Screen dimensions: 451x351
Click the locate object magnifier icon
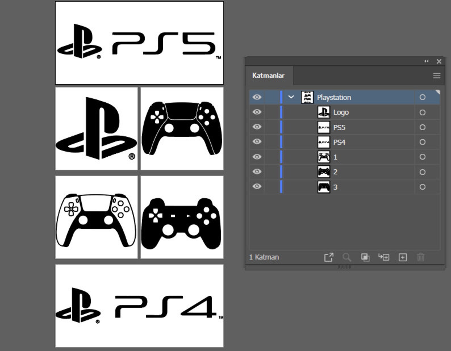point(347,257)
